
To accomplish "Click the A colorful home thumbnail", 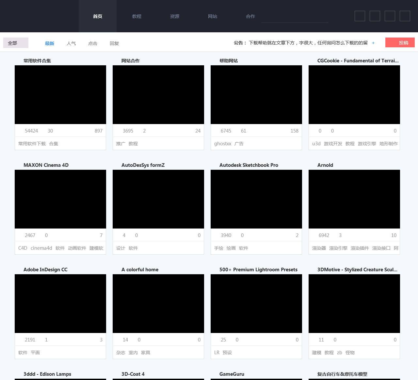I will pos(158,304).
